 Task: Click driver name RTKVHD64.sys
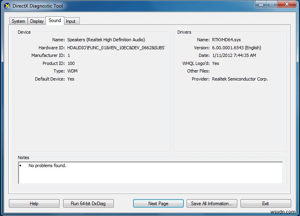pyautogui.click(x=226, y=40)
